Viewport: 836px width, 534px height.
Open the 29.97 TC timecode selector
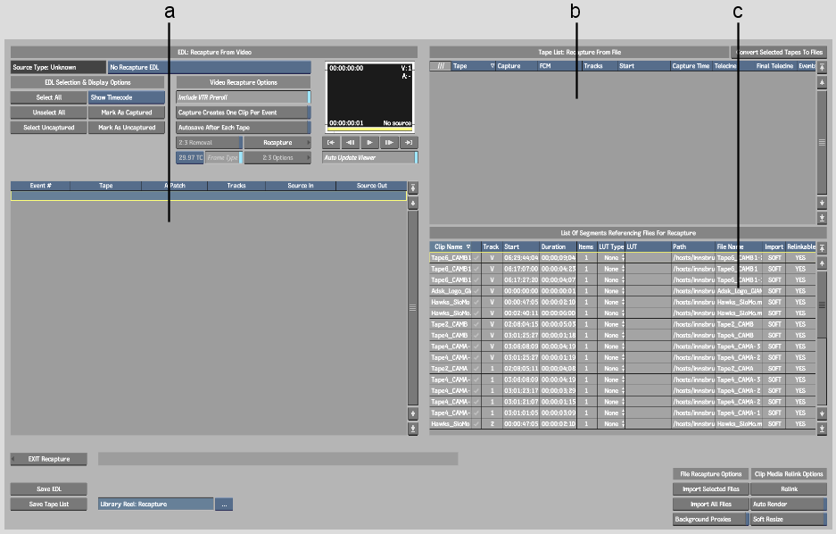pos(190,157)
